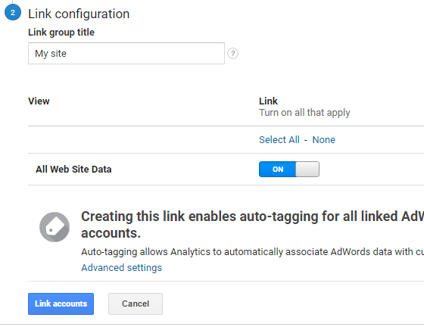Screen dimensions: 424x327
Task: Expand Advanced settings
Action: point(121,267)
